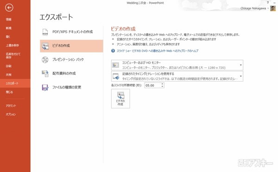Select the エクスポート sidebar item
The height and width of the screenshot is (172, 278).
coord(15,83)
